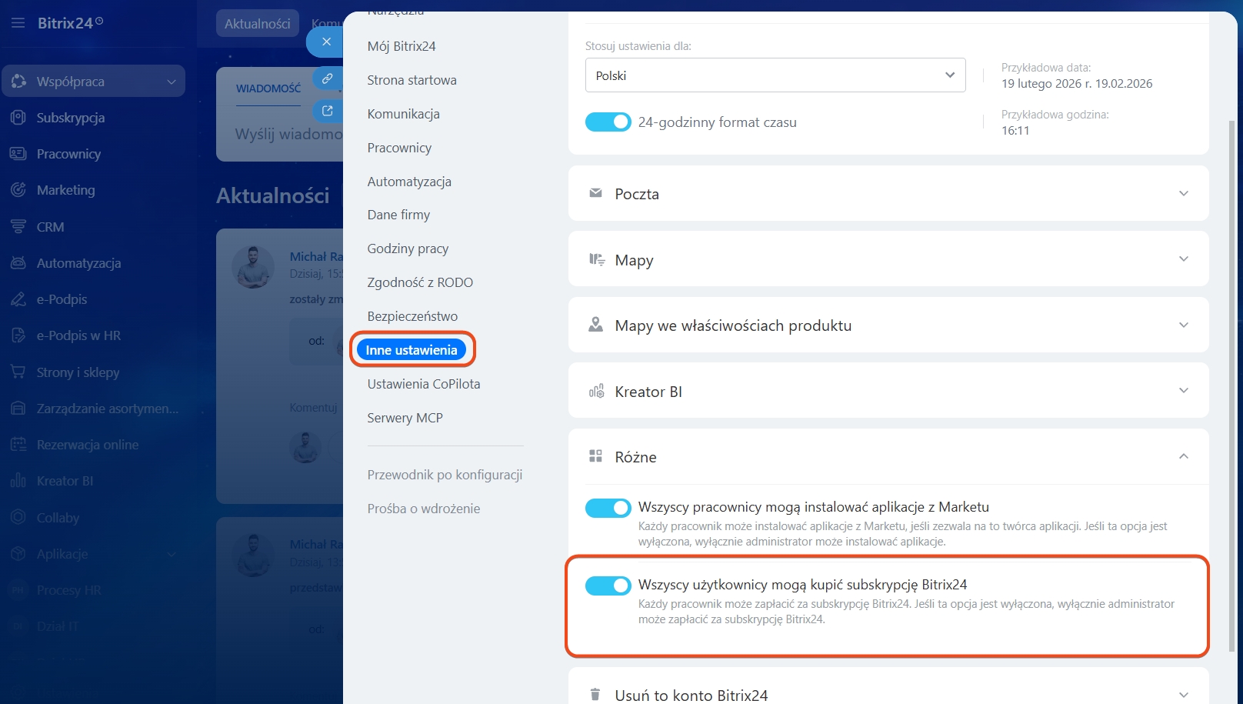Expand Mapy we właściwościach produktu section

click(1184, 325)
